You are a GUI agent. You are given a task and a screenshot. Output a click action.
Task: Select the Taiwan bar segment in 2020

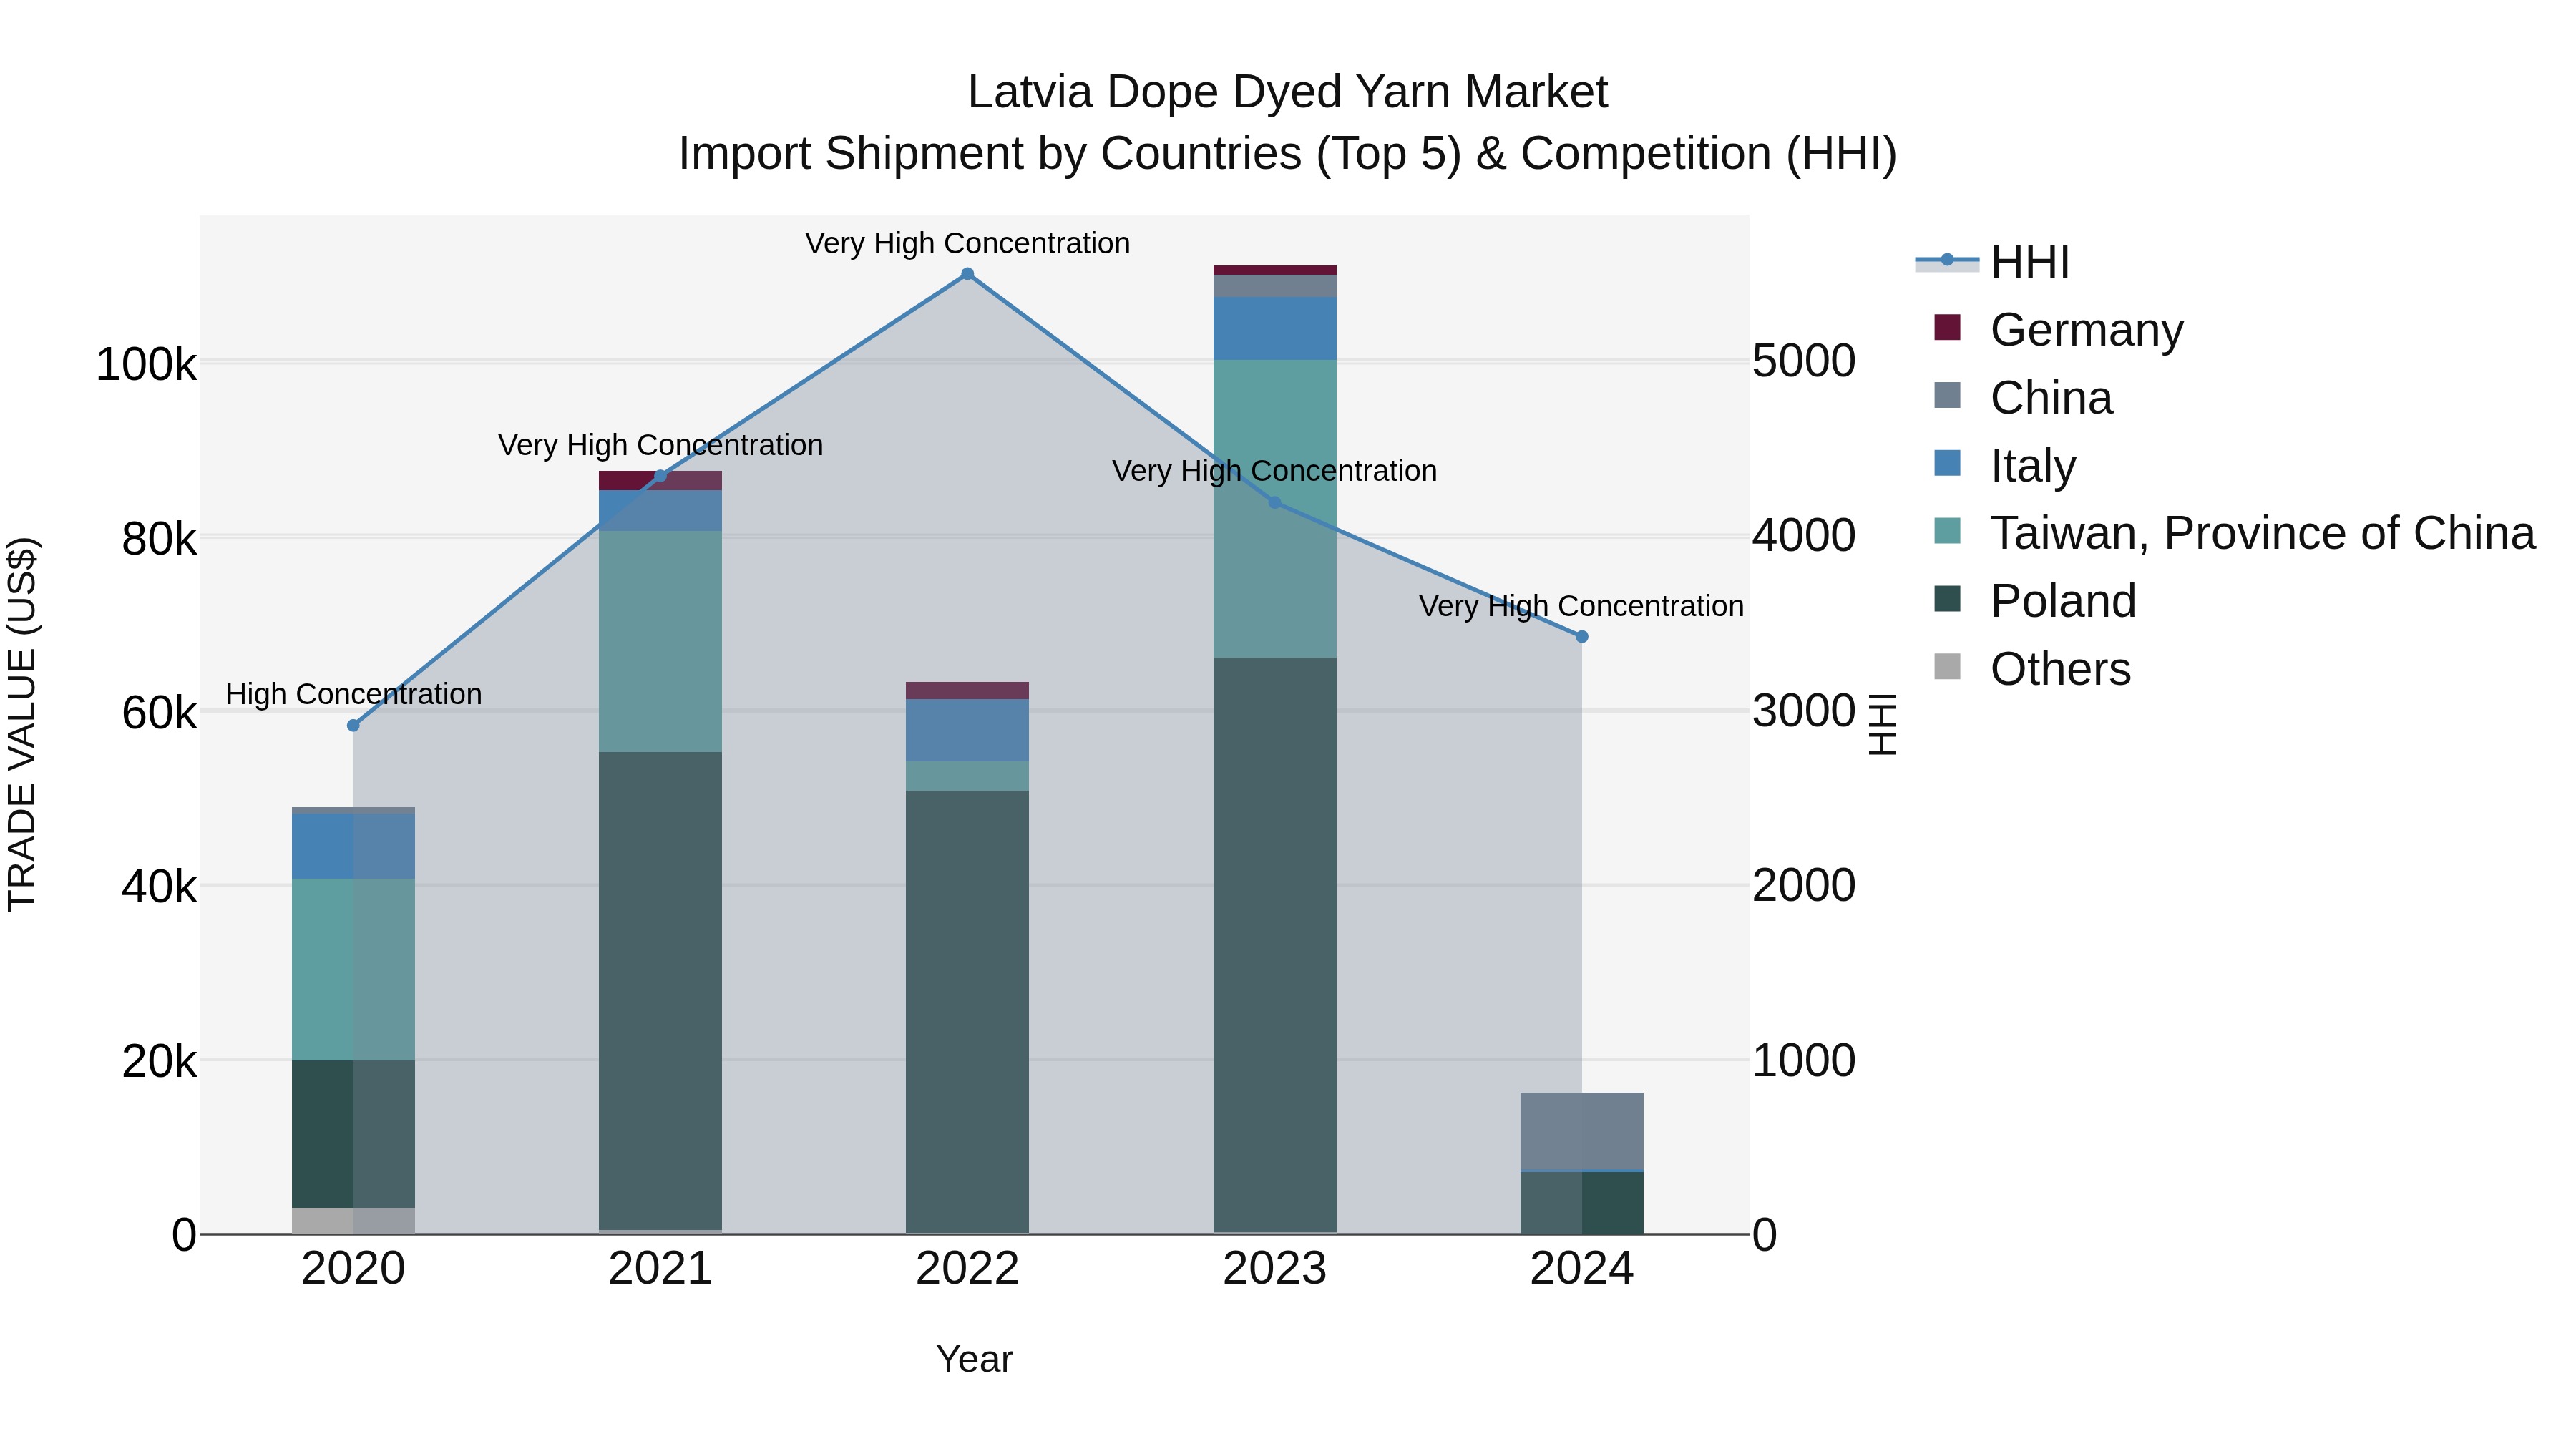353,969
